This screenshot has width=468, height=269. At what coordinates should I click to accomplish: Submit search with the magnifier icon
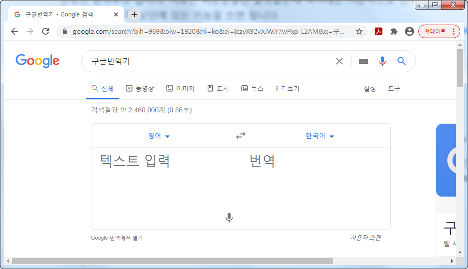coord(401,61)
